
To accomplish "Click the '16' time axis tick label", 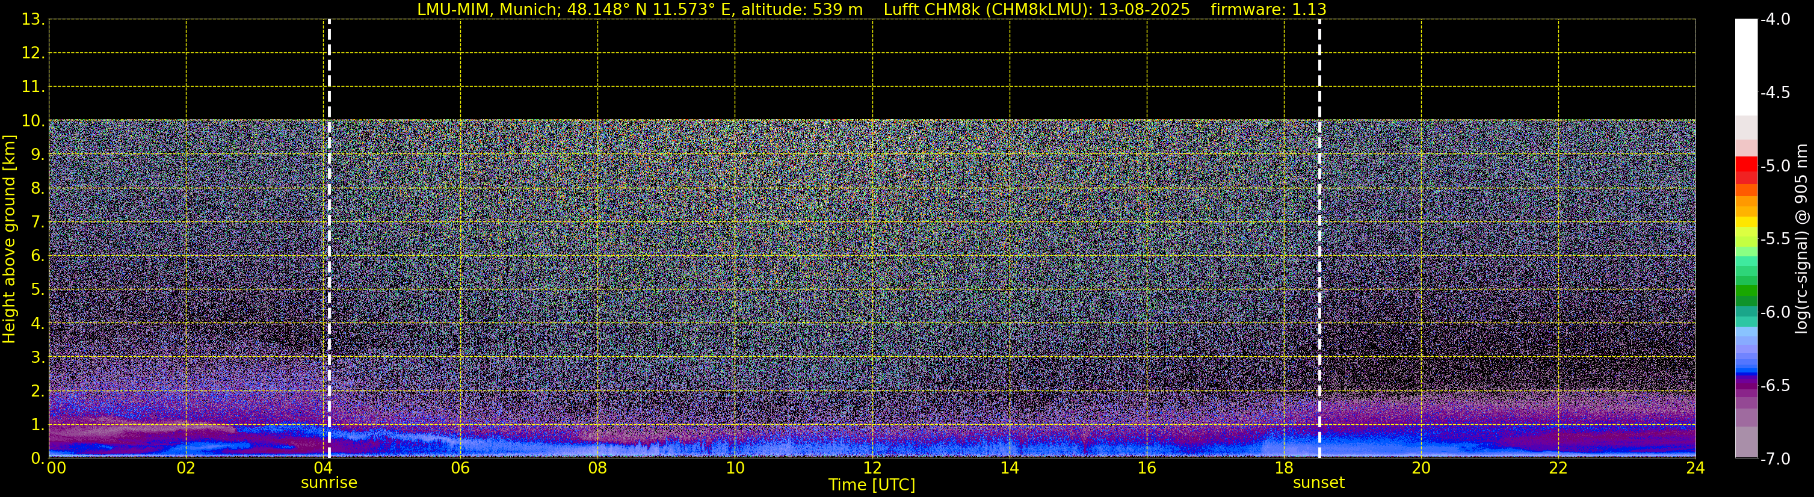I will coord(1146,468).
